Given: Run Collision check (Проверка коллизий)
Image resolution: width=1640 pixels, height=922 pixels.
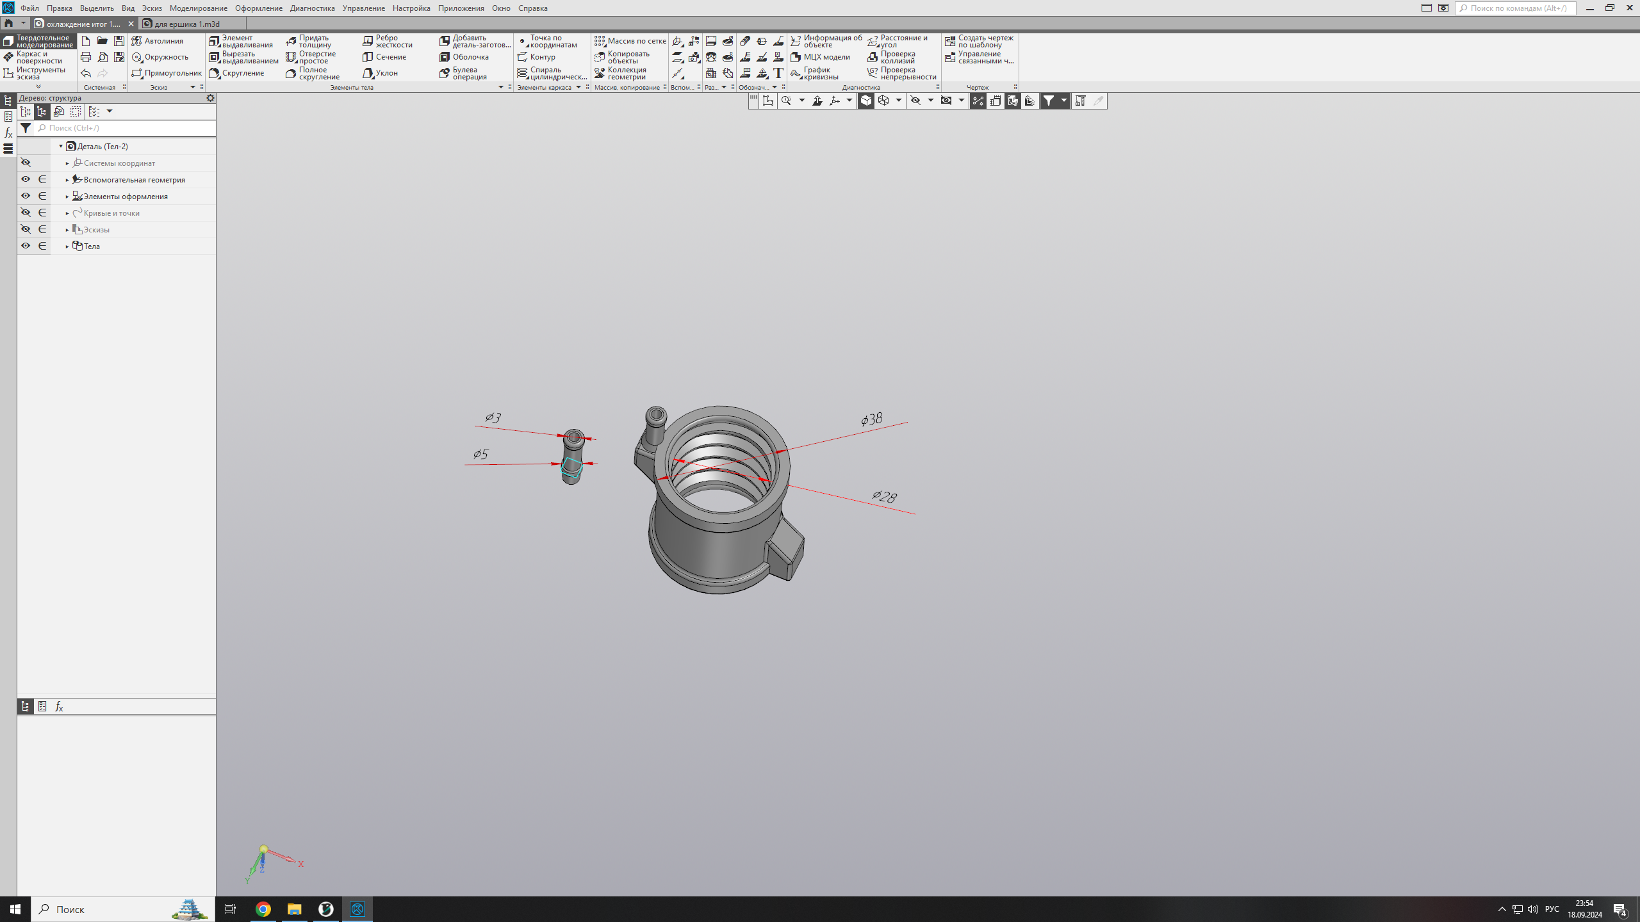Looking at the screenshot, I should (x=892, y=57).
